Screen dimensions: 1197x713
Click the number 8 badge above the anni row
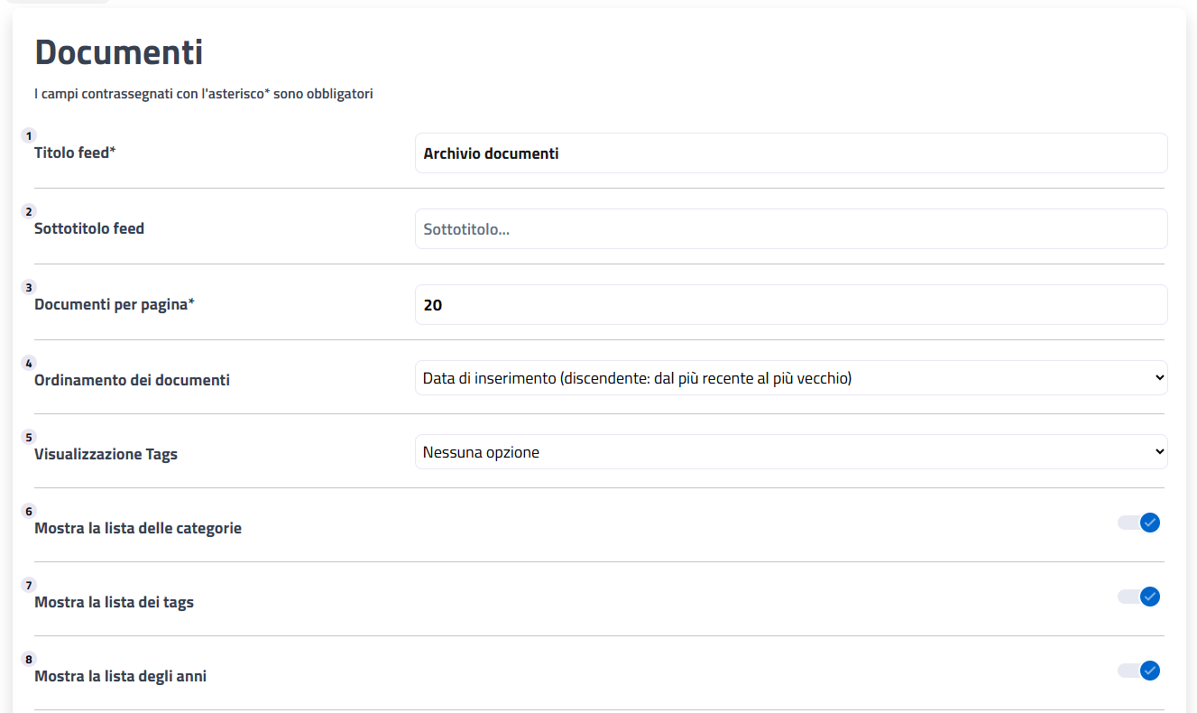pyautogui.click(x=29, y=660)
